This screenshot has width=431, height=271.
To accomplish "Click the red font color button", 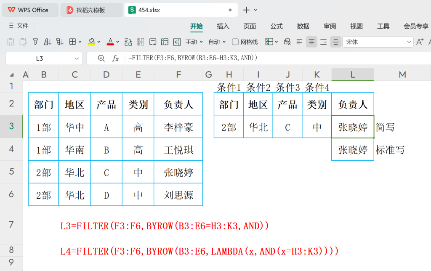I will pos(110,42).
